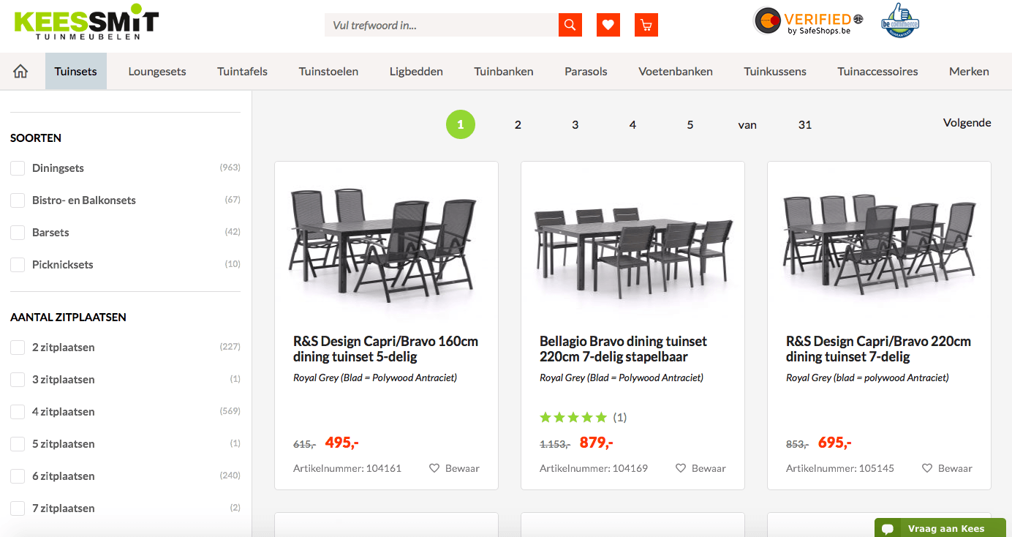Tick the 7 zitplaatsen checkbox
The image size is (1012, 537).
(x=18, y=508)
